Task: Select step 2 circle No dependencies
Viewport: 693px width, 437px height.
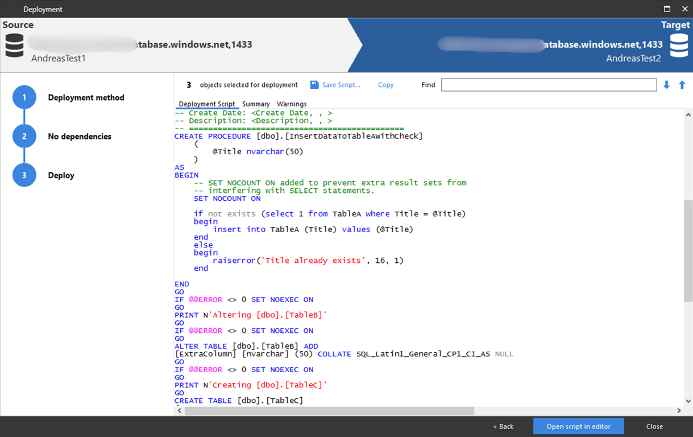Action: (x=24, y=137)
